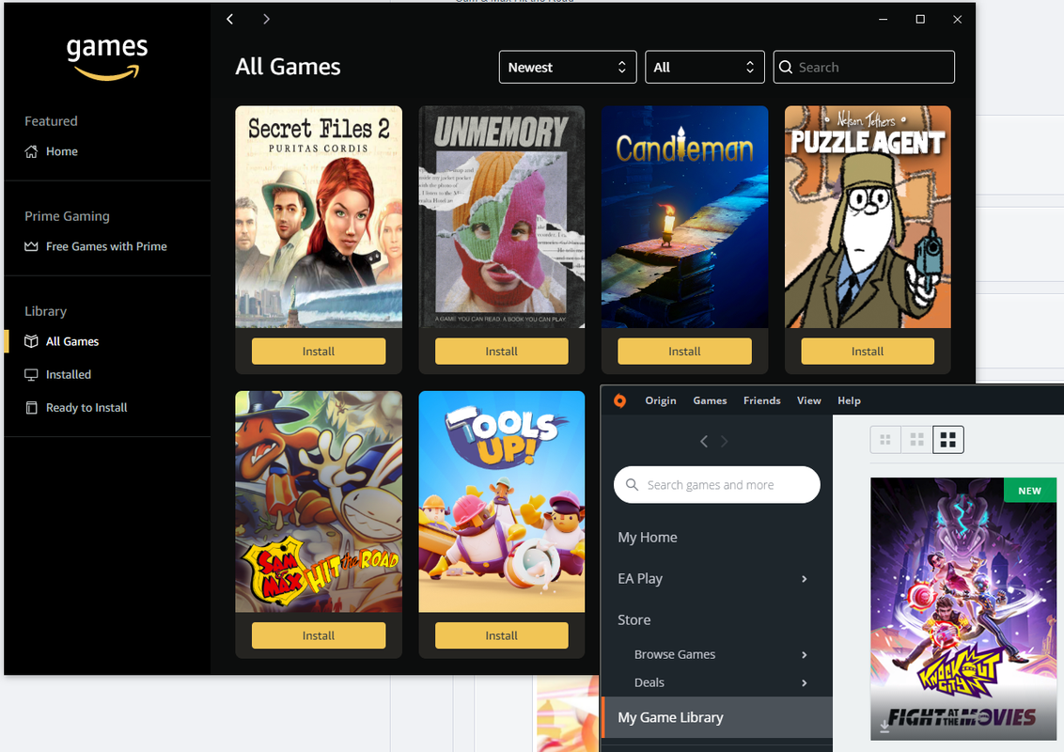Open the Newest sort dropdown
The height and width of the screenshot is (752, 1064).
click(568, 67)
